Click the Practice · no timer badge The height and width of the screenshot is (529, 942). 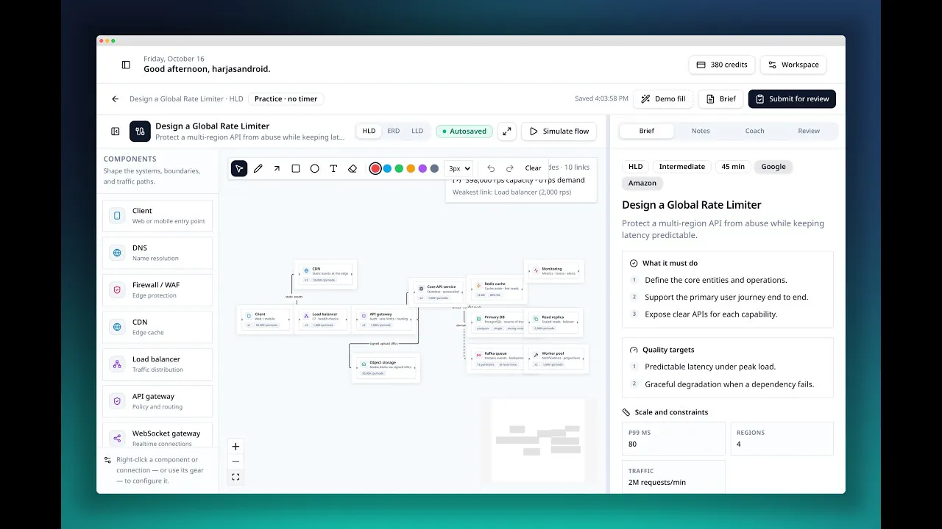coord(286,99)
